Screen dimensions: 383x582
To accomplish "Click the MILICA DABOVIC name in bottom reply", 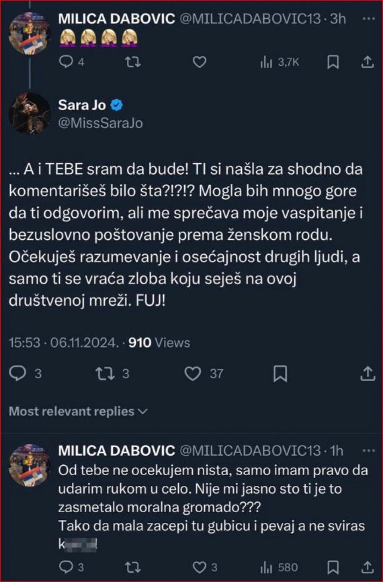I will tap(116, 450).
